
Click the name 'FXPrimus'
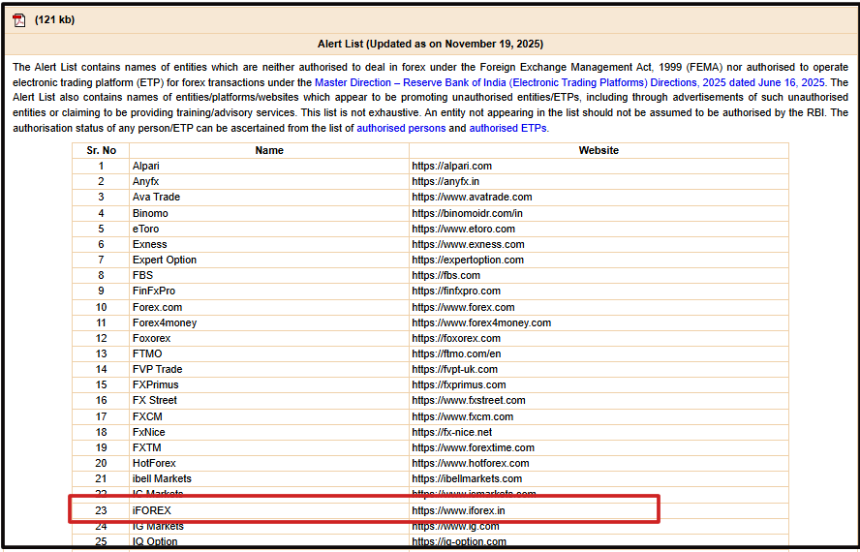(x=155, y=384)
